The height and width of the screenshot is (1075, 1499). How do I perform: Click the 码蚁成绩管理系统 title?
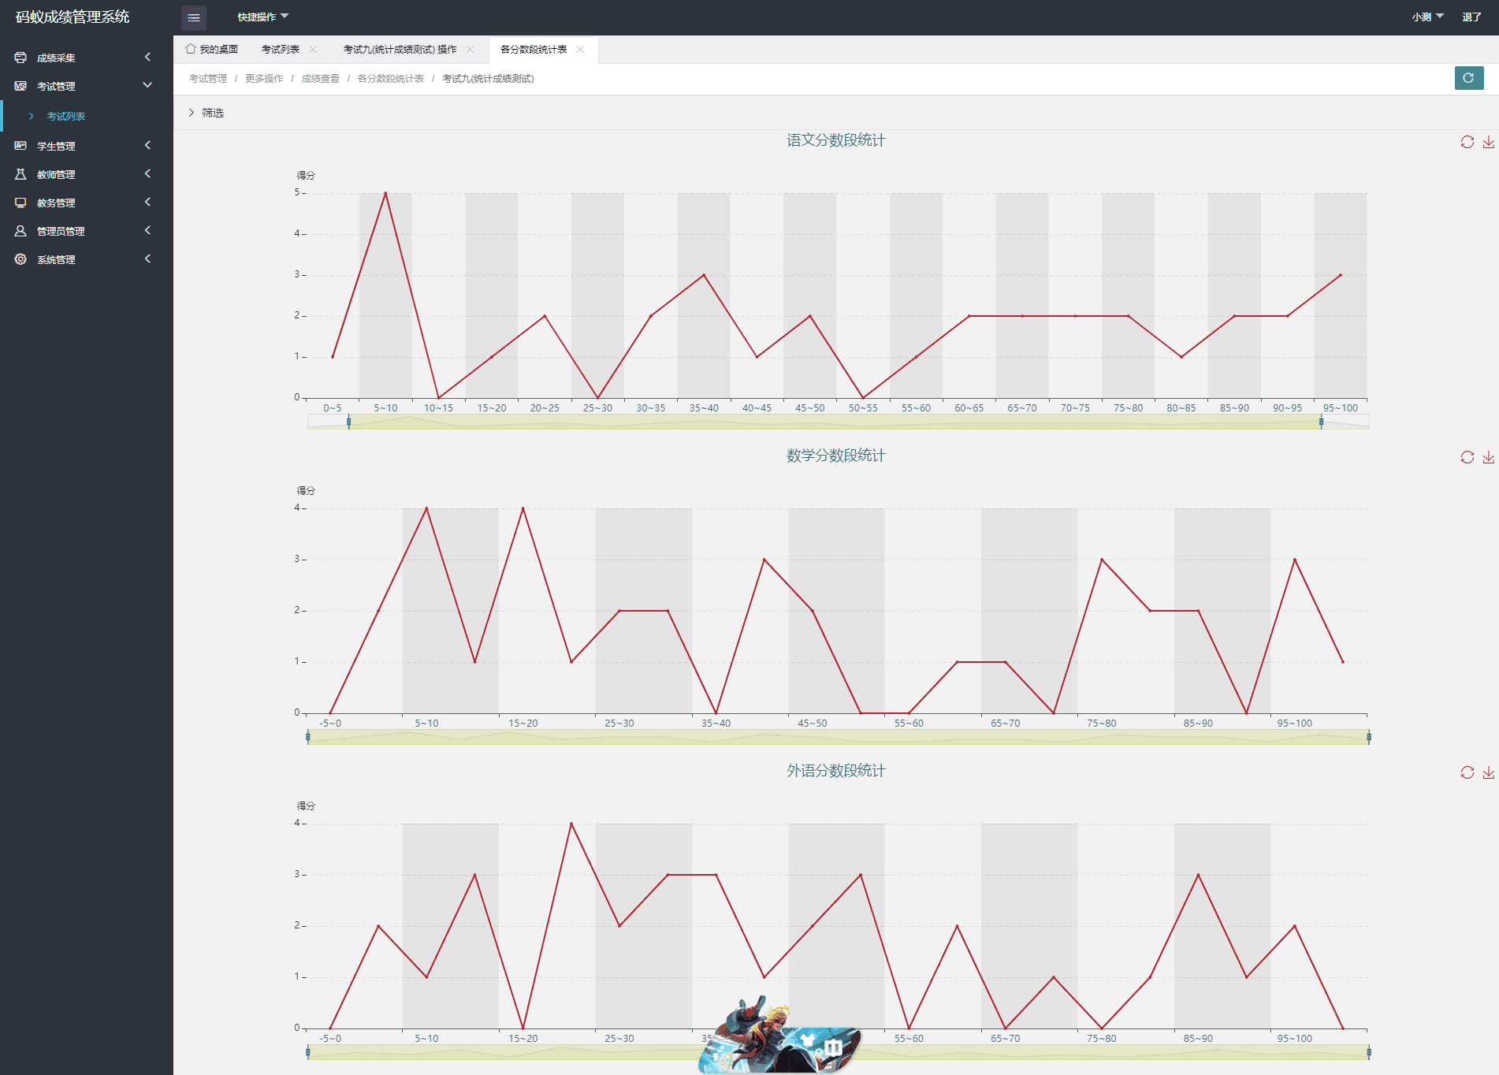[x=73, y=17]
